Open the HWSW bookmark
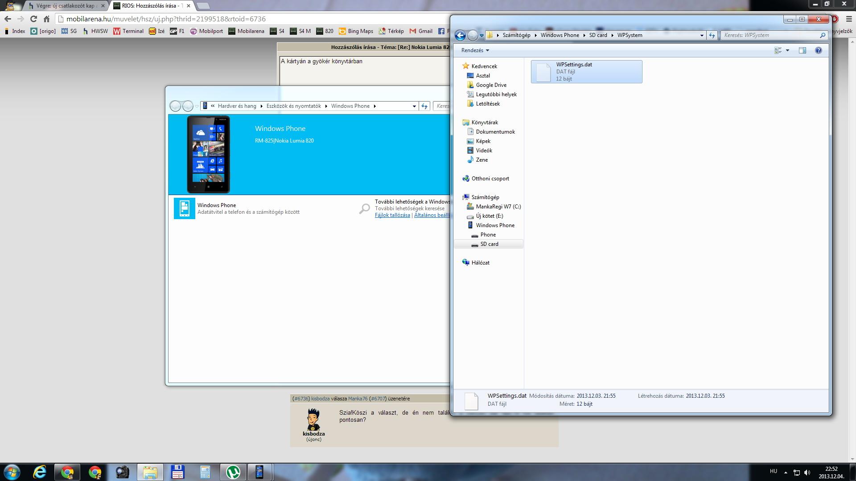This screenshot has width=856, height=481. (x=95, y=31)
